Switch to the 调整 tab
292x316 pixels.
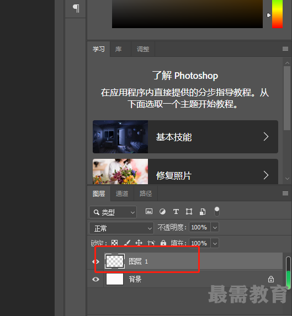pos(143,49)
